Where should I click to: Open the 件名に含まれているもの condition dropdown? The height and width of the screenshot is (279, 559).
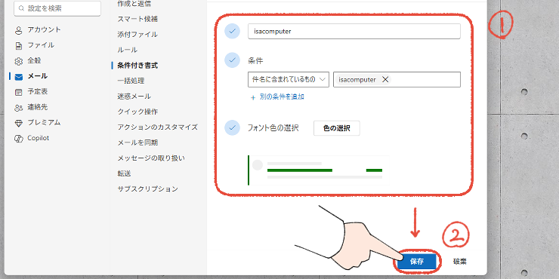(x=289, y=80)
